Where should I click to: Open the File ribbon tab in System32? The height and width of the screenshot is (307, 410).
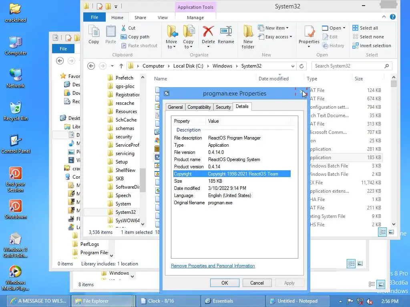94,17
